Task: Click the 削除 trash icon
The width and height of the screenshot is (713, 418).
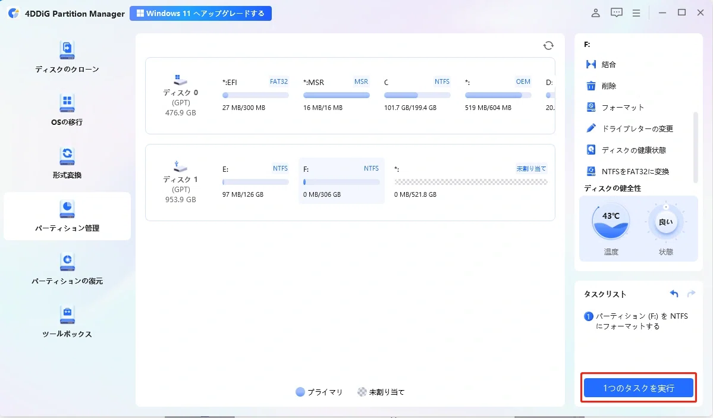Action: pos(590,86)
